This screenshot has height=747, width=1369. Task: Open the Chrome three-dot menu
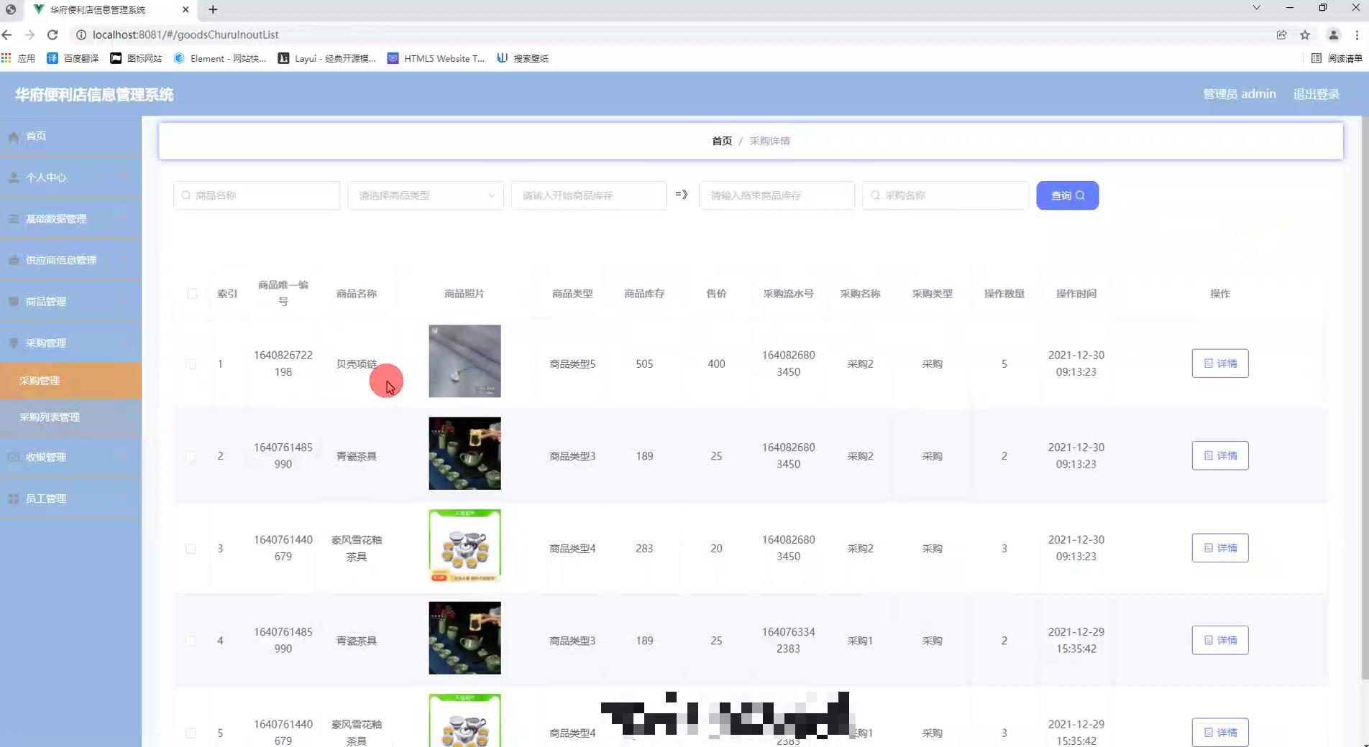coord(1357,34)
